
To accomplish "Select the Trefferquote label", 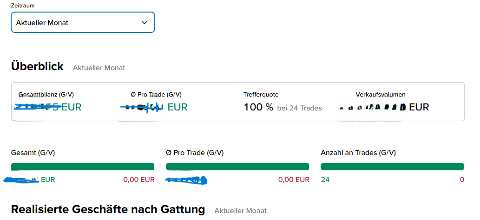I will 261,94.
